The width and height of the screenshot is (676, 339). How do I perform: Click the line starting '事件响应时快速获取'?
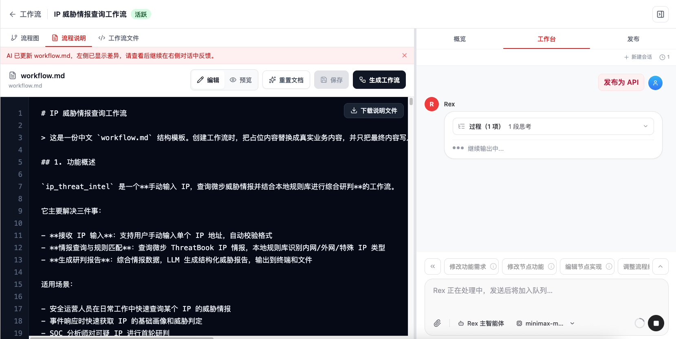122,321
